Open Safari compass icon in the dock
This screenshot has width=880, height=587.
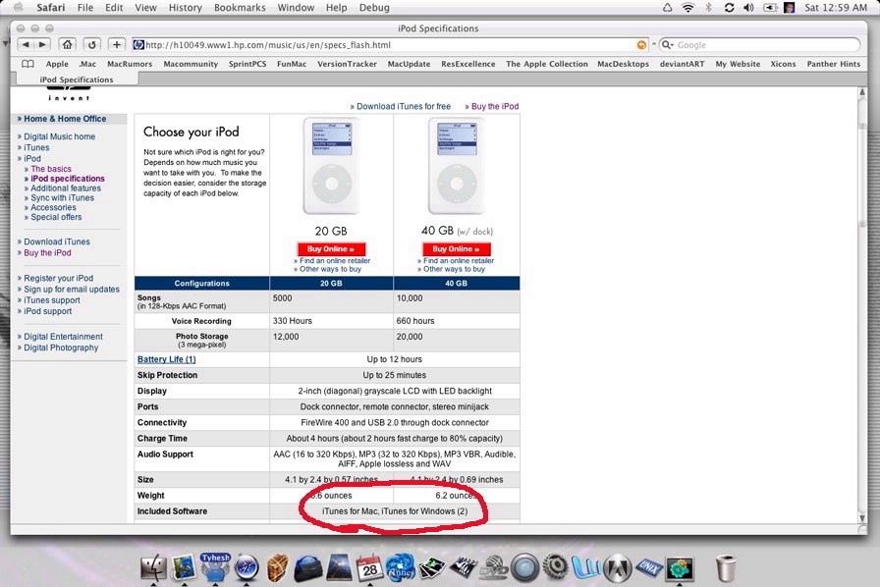point(246,568)
